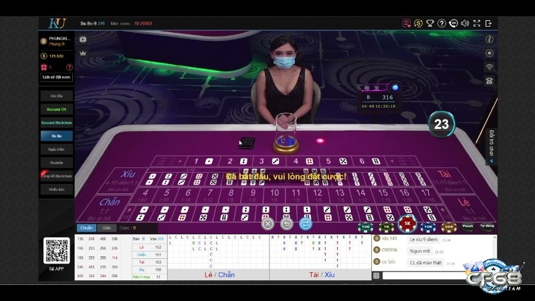535x301 pixels.
Task: Switch to Chuẩn betting layout
Action: click(86, 227)
